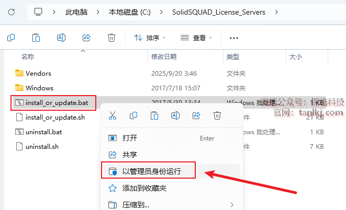Open the 查看 view dropdown

[196, 38]
